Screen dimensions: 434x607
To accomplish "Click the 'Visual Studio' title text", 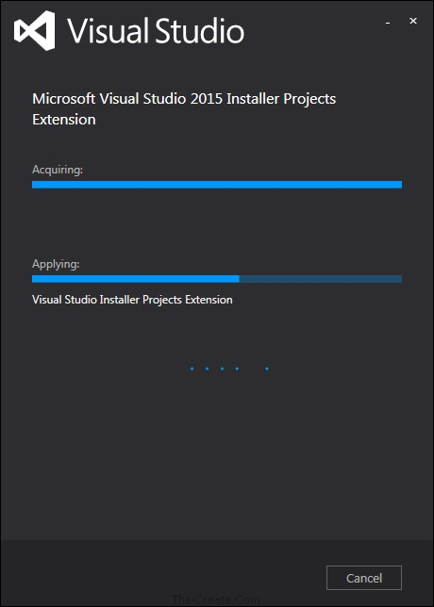I will [157, 31].
